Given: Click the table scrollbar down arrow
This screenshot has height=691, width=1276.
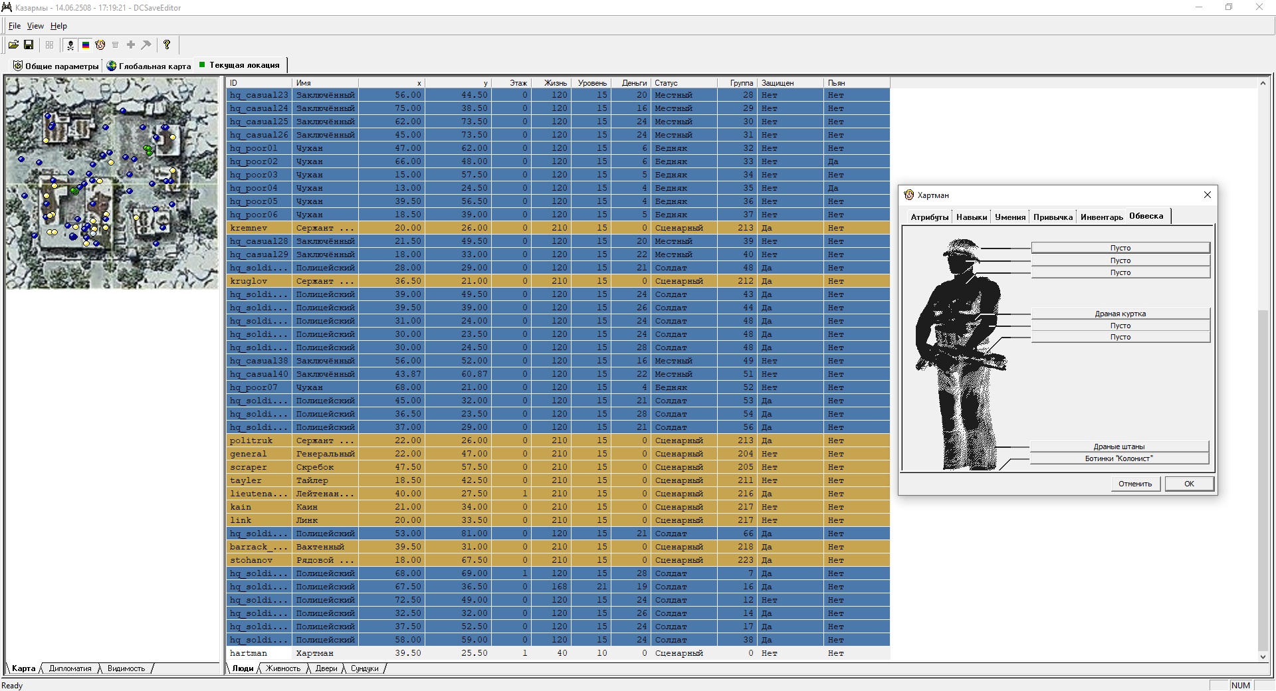Looking at the screenshot, I should [x=1263, y=657].
